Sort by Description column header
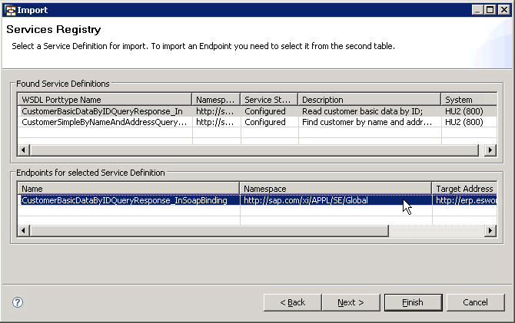This screenshot has height=323, width=515. click(370, 100)
